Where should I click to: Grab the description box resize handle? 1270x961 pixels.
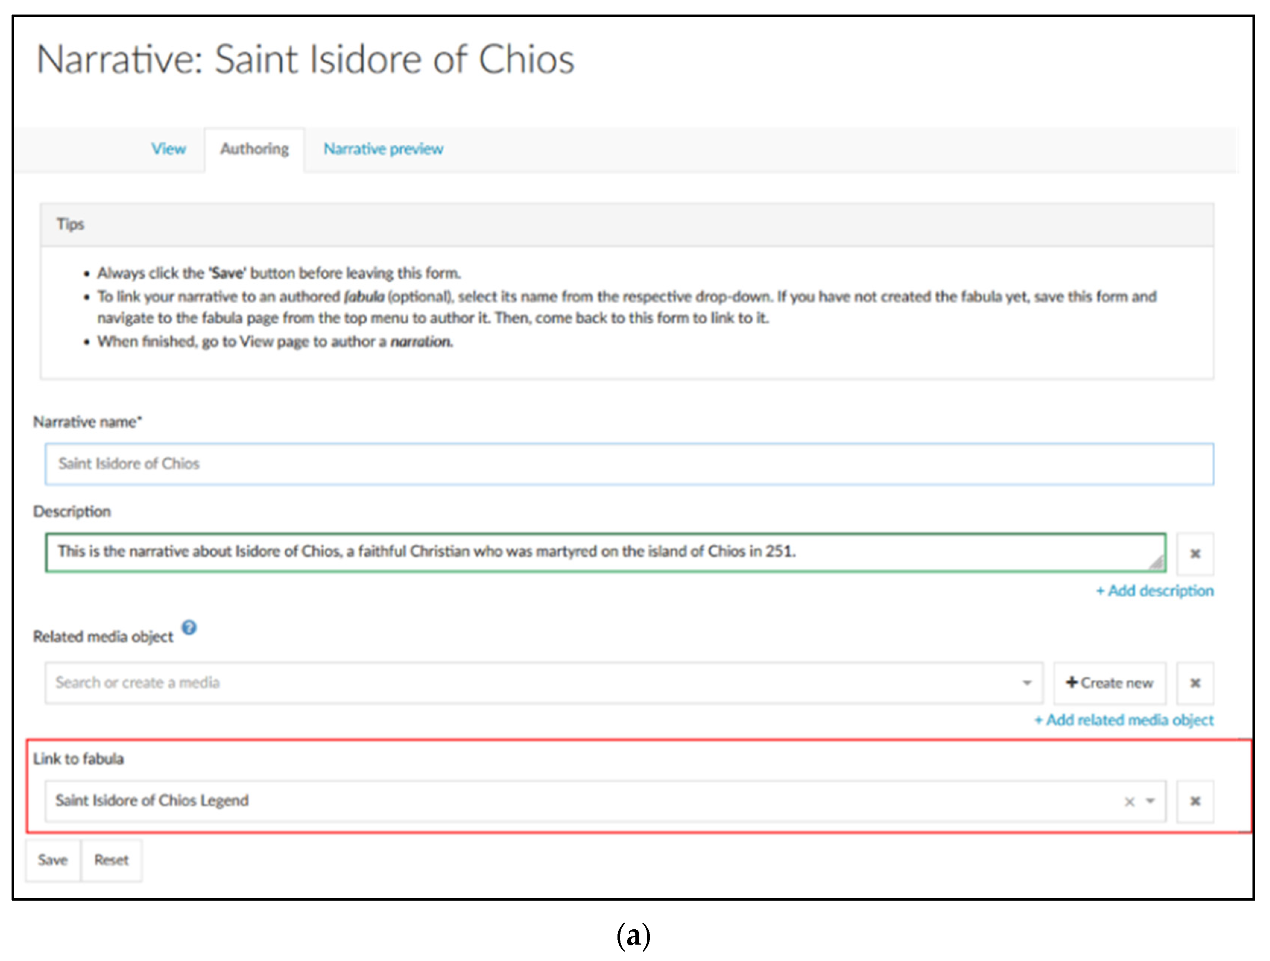point(1157,564)
